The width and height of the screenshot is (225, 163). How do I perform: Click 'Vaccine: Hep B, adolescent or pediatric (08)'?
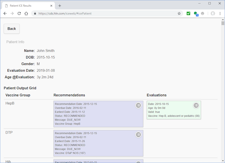(174, 116)
